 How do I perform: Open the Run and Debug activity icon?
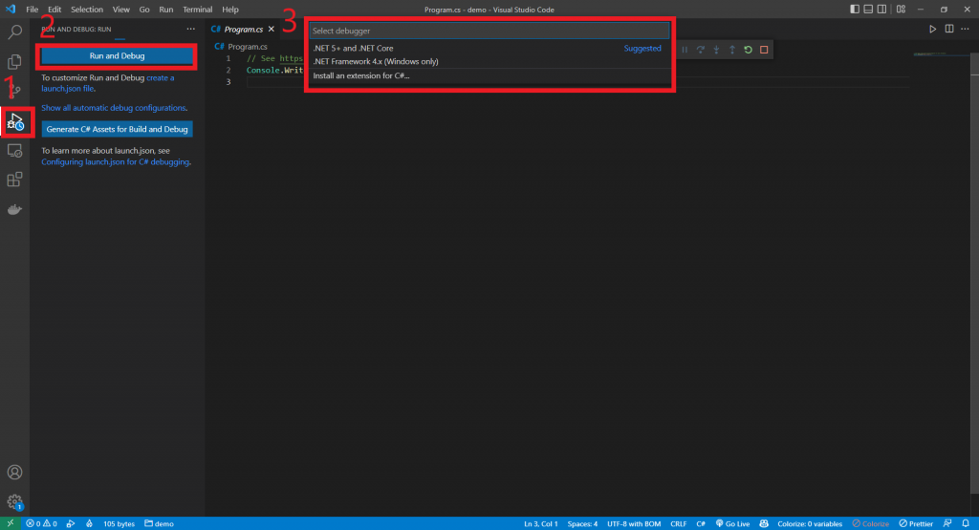[15, 121]
